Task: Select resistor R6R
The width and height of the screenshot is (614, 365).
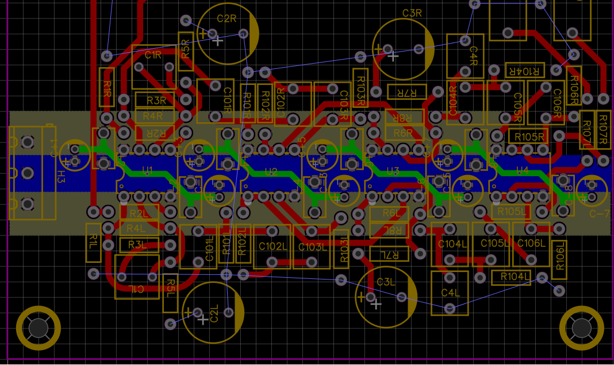Action: pos(405,133)
